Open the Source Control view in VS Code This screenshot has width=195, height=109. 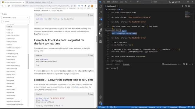101,18
